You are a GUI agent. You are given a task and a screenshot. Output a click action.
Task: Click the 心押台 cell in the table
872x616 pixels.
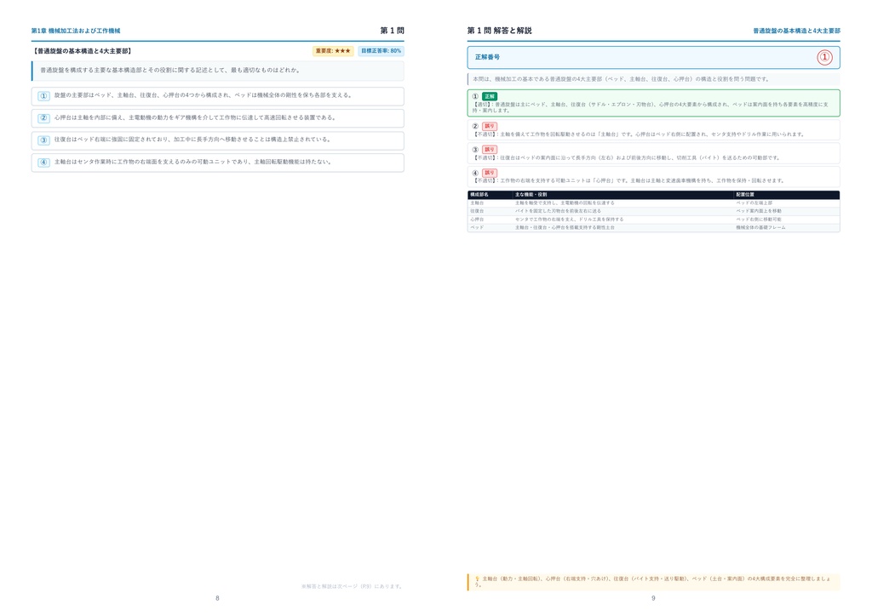(477, 220)
